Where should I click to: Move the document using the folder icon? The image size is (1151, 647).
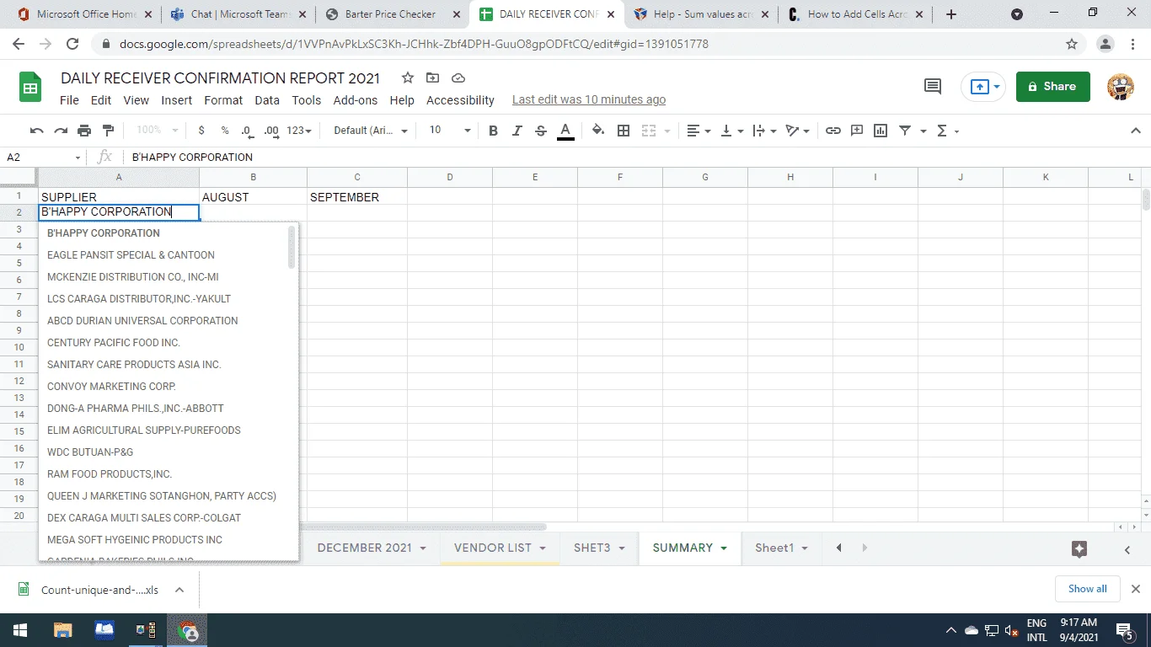click(433, 78)
